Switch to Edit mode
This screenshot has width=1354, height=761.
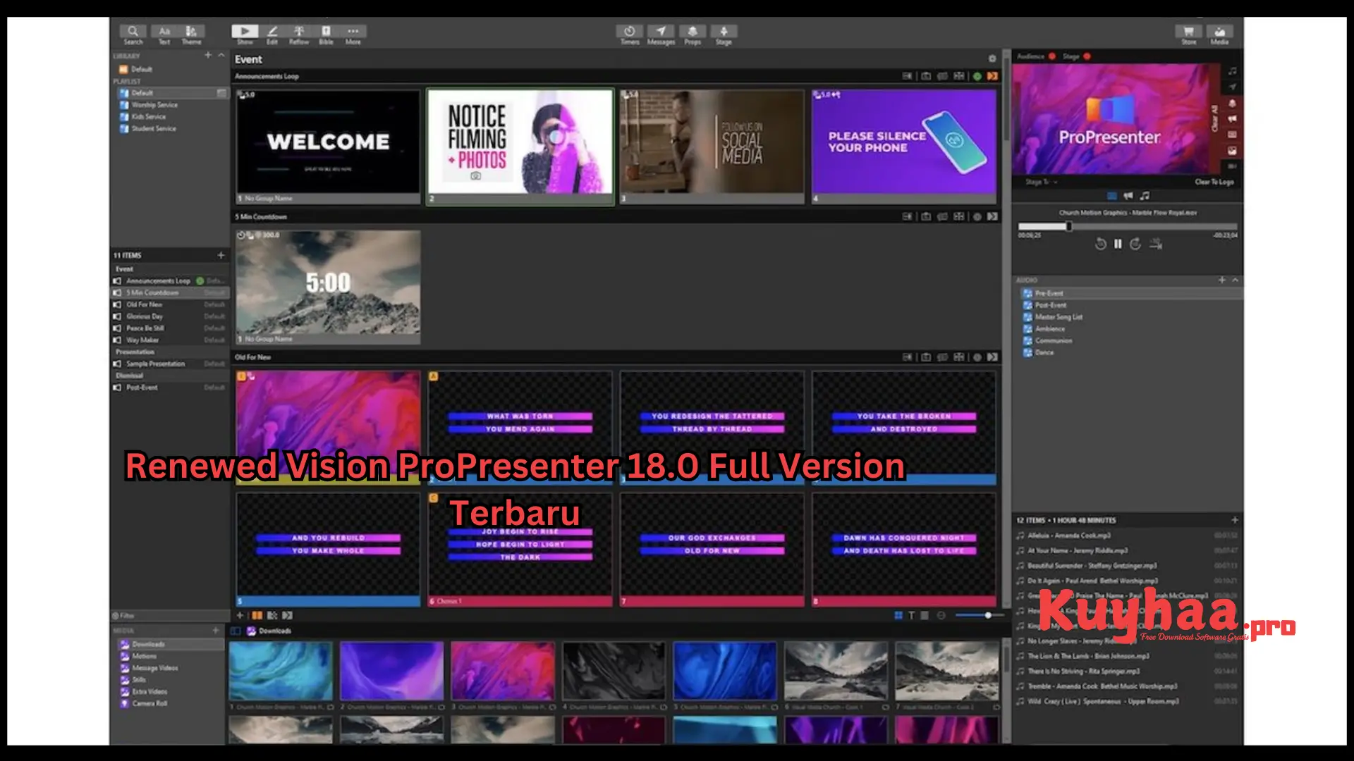tap(272, 34)
